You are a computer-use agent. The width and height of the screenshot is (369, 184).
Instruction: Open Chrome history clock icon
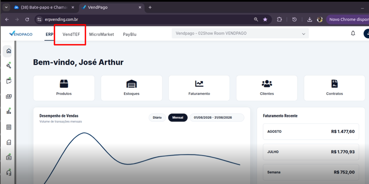(x=294, y=20)
